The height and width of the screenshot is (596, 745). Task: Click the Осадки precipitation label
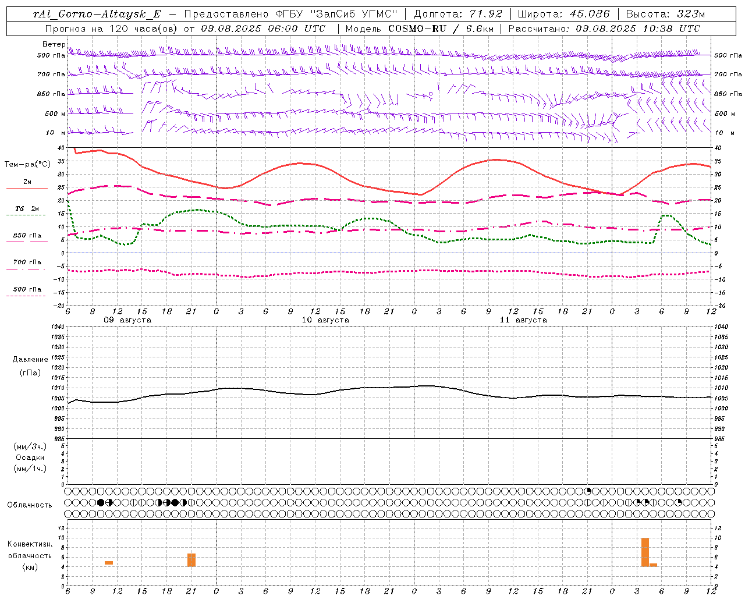30,457
